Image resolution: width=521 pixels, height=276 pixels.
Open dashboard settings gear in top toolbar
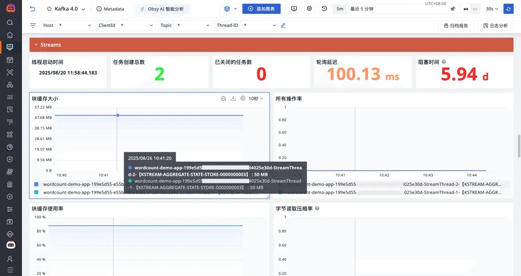click(309, 9)
